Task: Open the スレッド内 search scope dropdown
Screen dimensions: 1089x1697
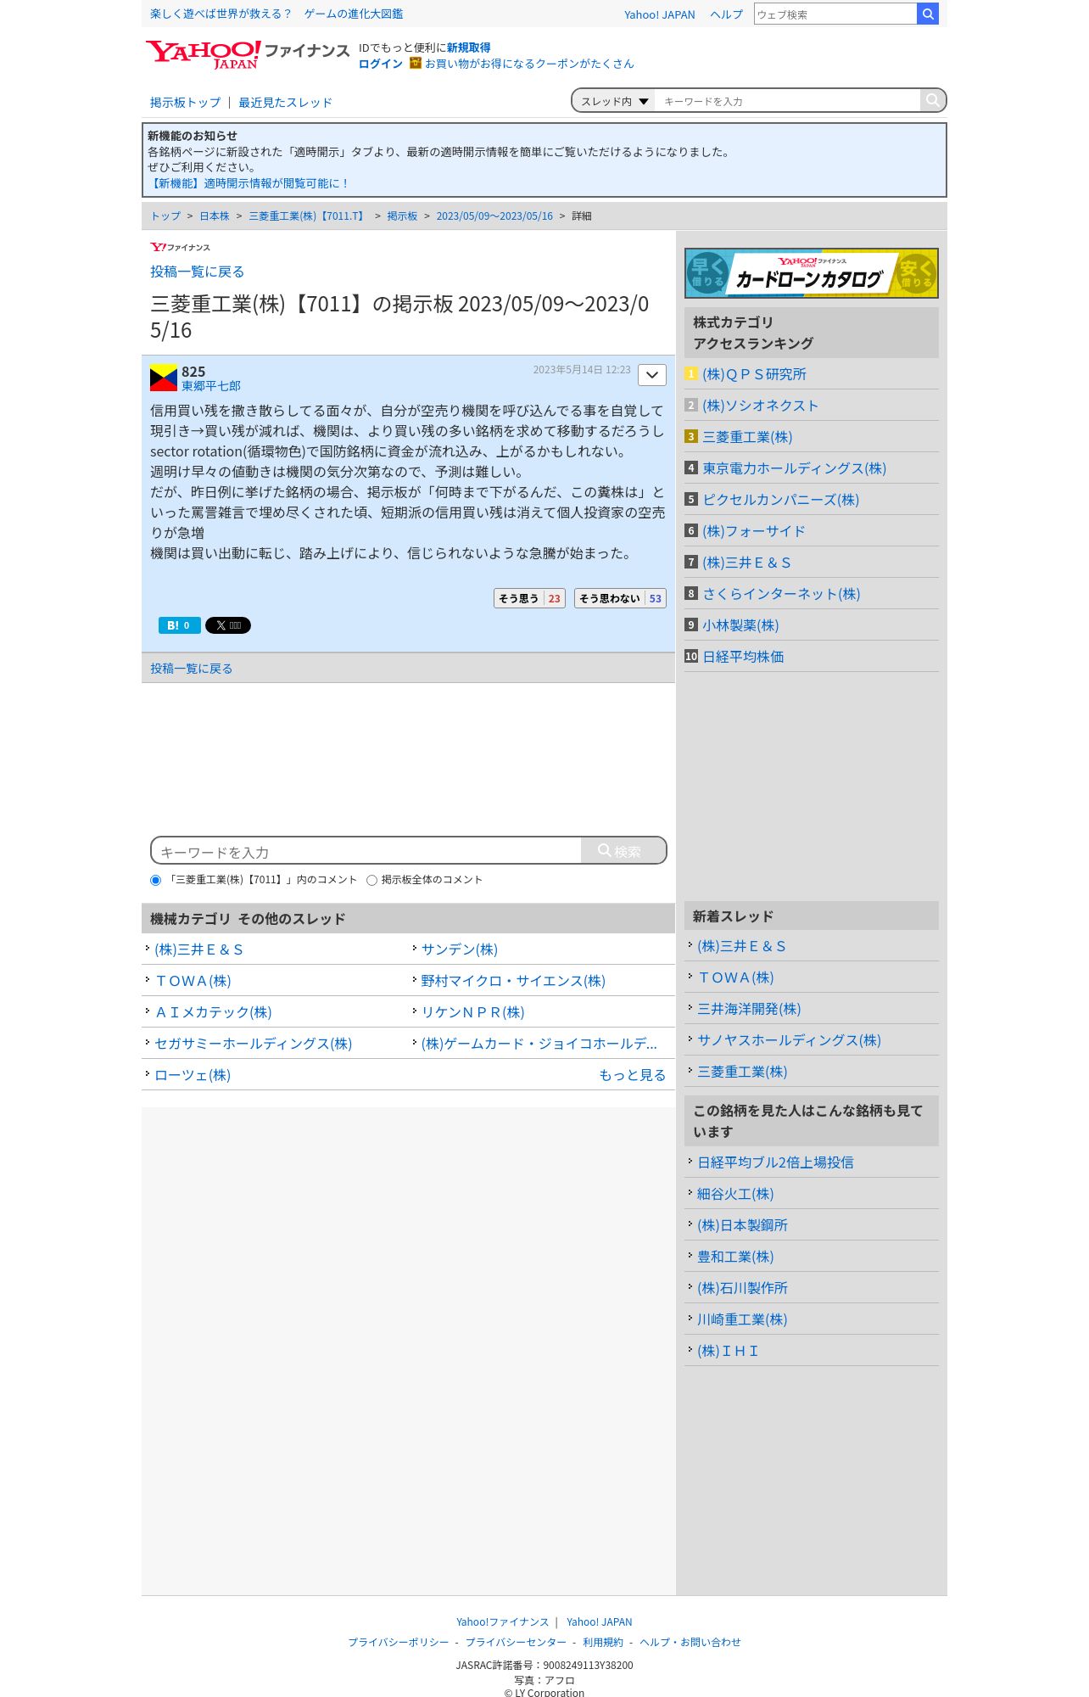Action: [x=614, y=101]
